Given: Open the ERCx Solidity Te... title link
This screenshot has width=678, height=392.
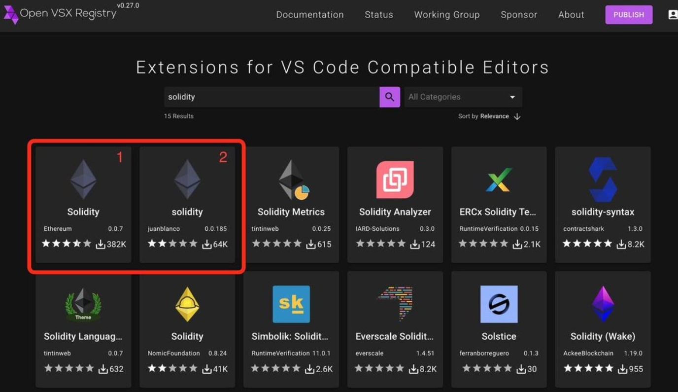Looking at the screenshot, I should pos(498,212).
